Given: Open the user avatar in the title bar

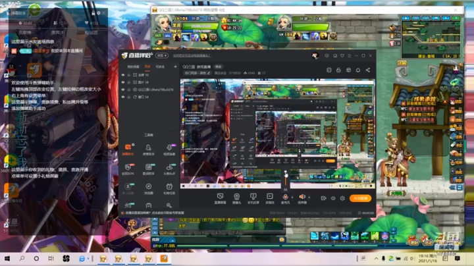Looking at the screenshot, I should pos(315,55).
